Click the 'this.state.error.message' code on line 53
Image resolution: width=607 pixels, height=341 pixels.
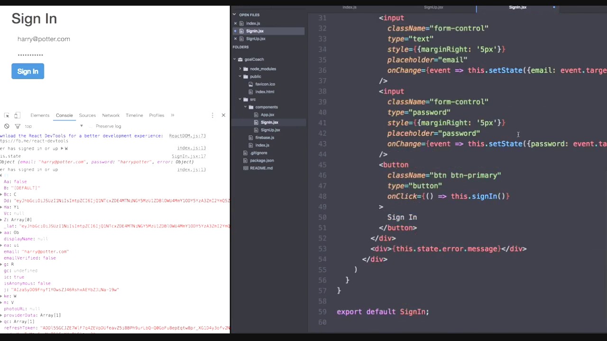pos(447,249)
